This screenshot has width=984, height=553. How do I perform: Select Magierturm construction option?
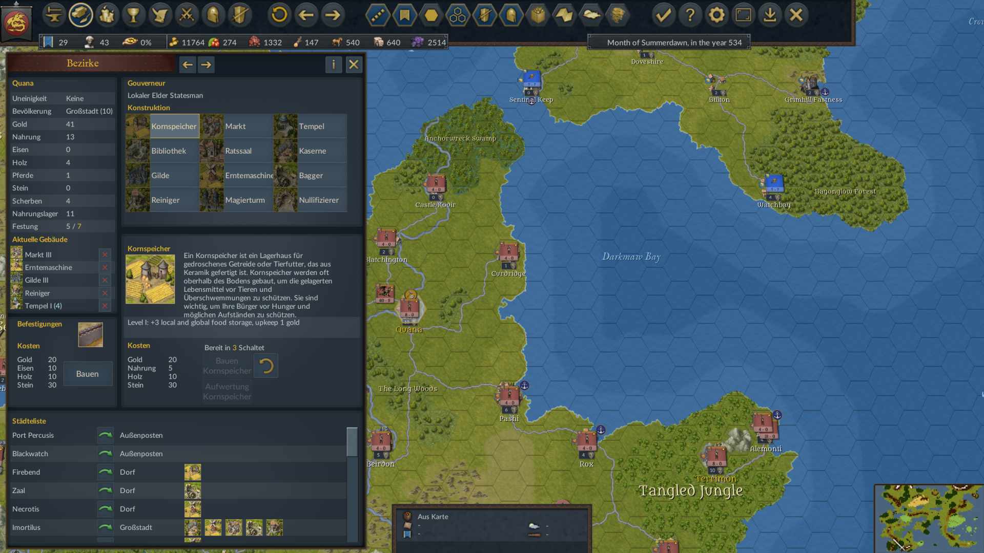[x=236, y=200]
